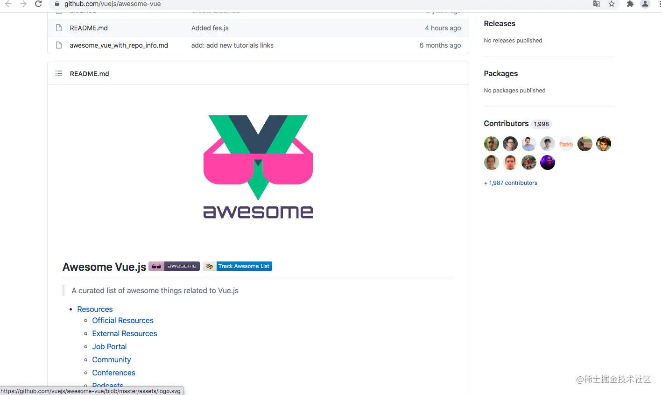The height and width of the screenshot is (395, 662).
Task: Open commit message 'Added fes.js'
Action: pyautogui.click(x=210, y=28)
